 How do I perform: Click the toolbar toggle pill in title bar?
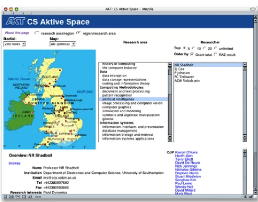click(253, 9)
